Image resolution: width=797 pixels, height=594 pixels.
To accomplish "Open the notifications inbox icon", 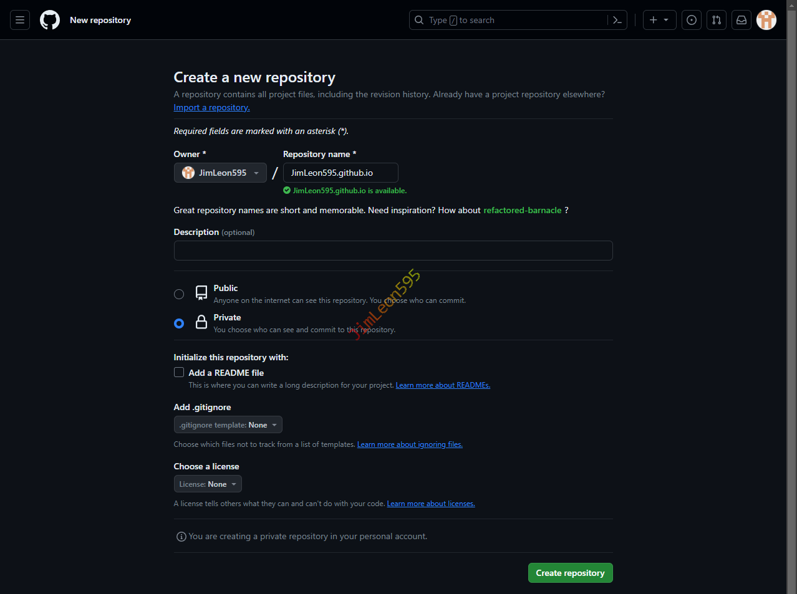I will (x=741, y=20).
